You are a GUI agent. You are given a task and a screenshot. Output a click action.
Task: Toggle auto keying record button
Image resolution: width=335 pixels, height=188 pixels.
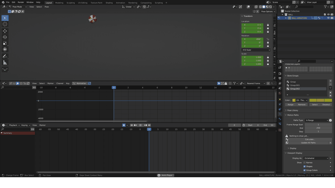click(124, 125)
